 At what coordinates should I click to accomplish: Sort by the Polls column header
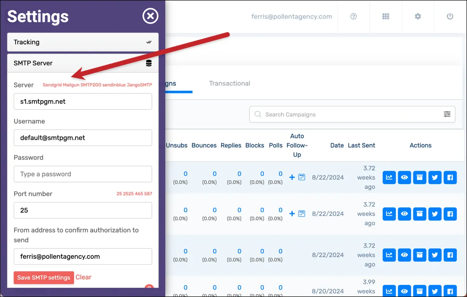pyautogui.click(x=276, y=145)
